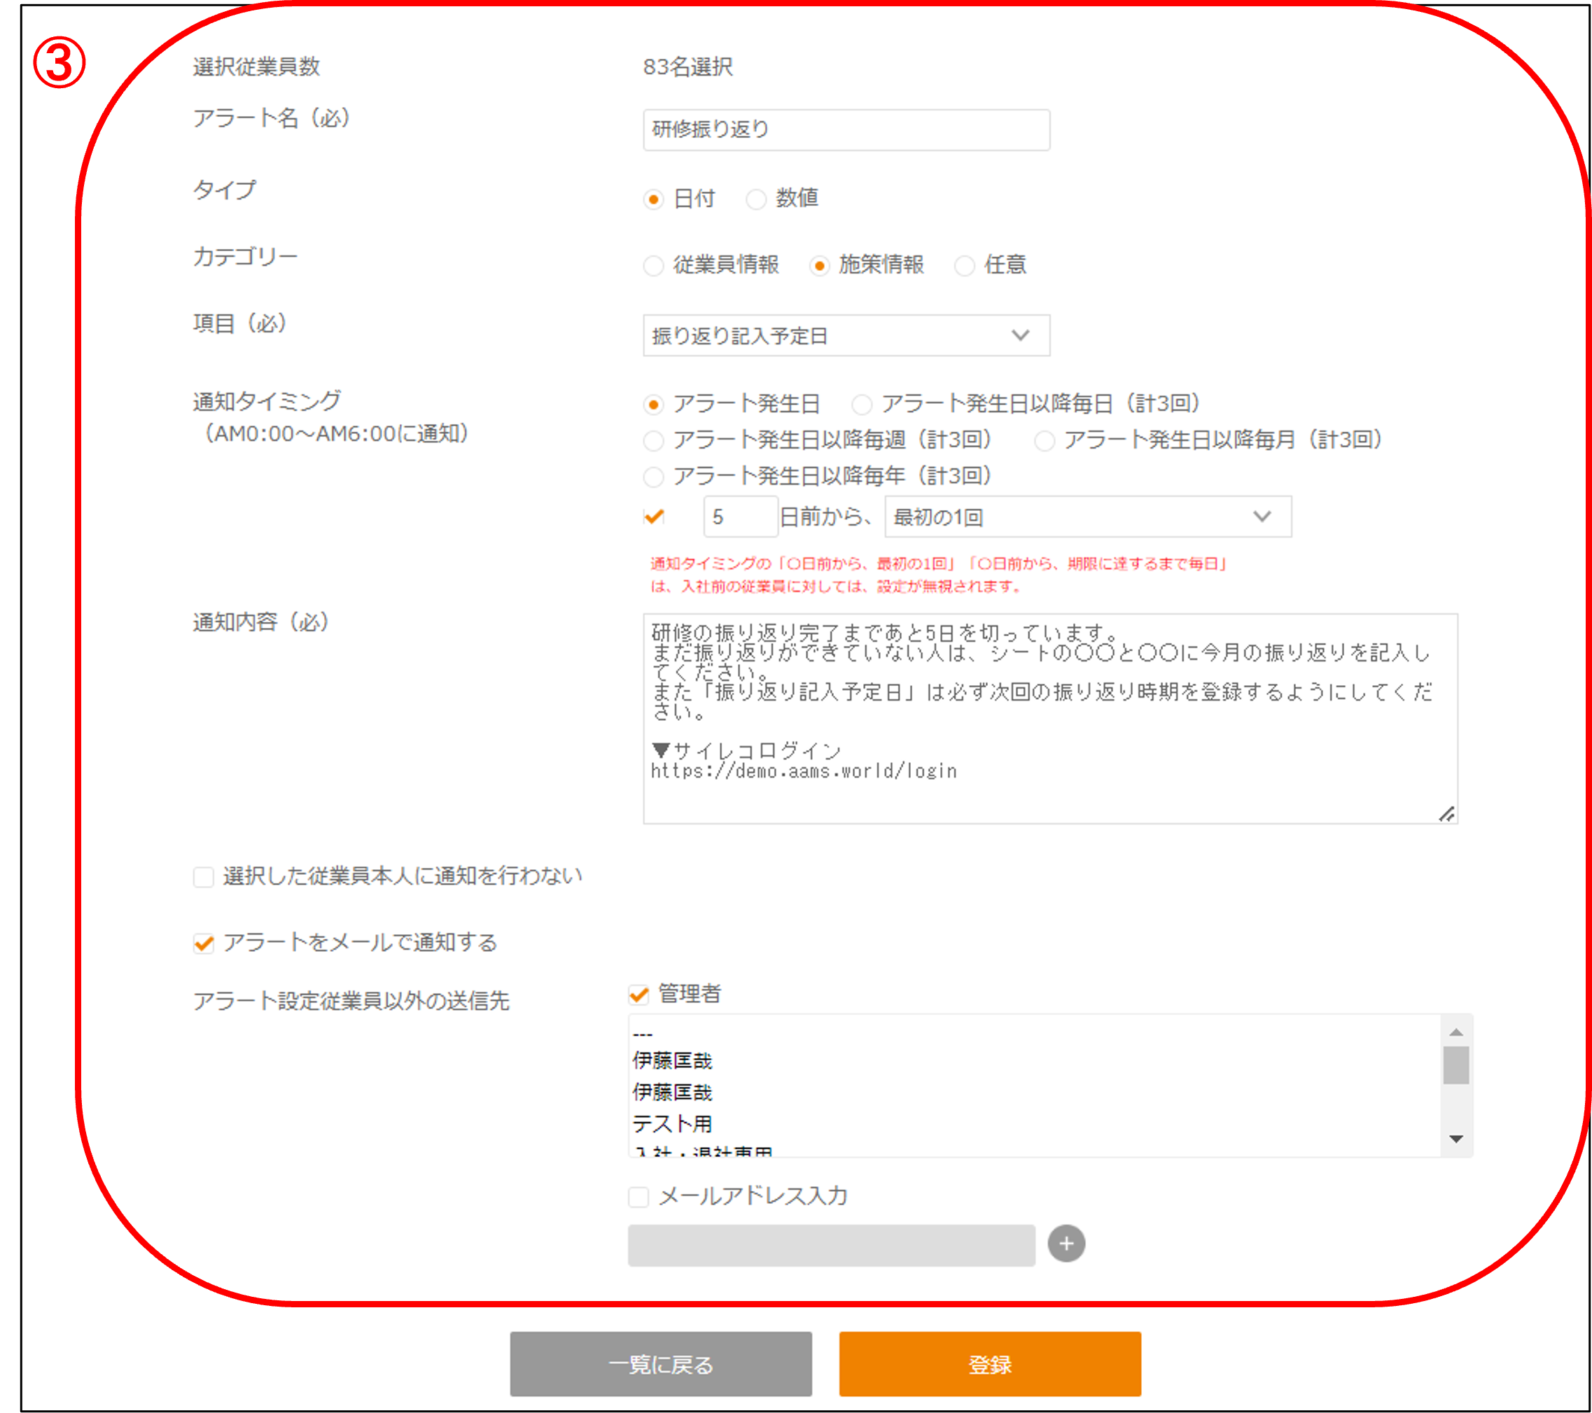Screen dimensions: 1592x1413
Task: Click the textarea resize handle icon
Action: [1446, 813]
